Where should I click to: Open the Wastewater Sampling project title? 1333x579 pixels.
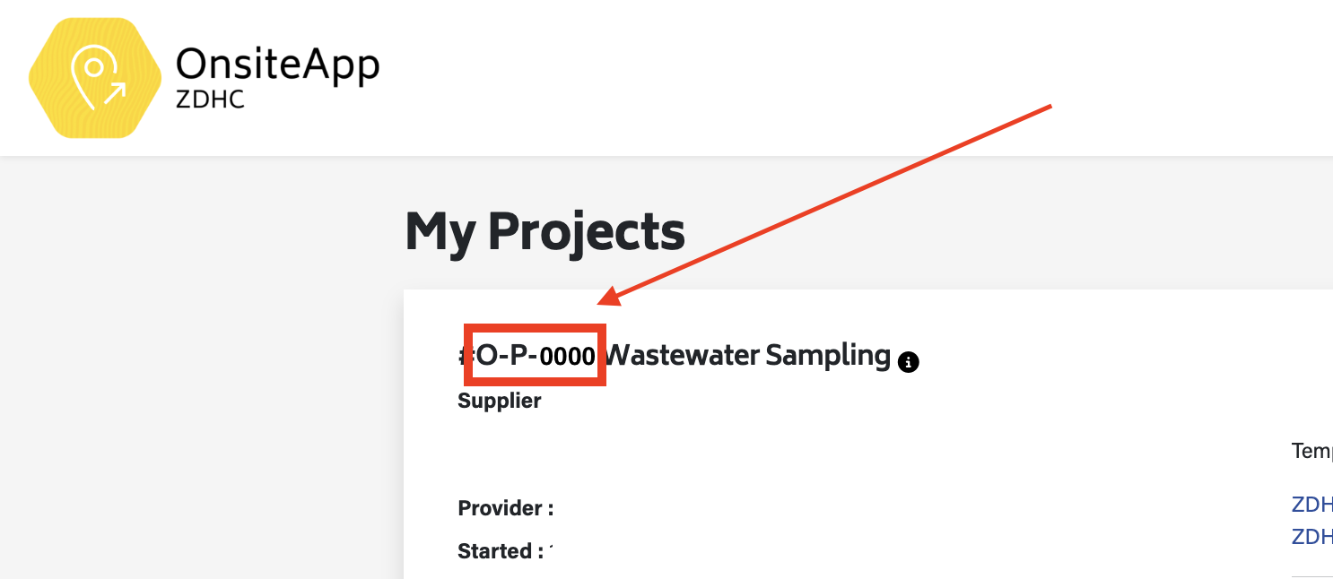[x=748, y=356]
